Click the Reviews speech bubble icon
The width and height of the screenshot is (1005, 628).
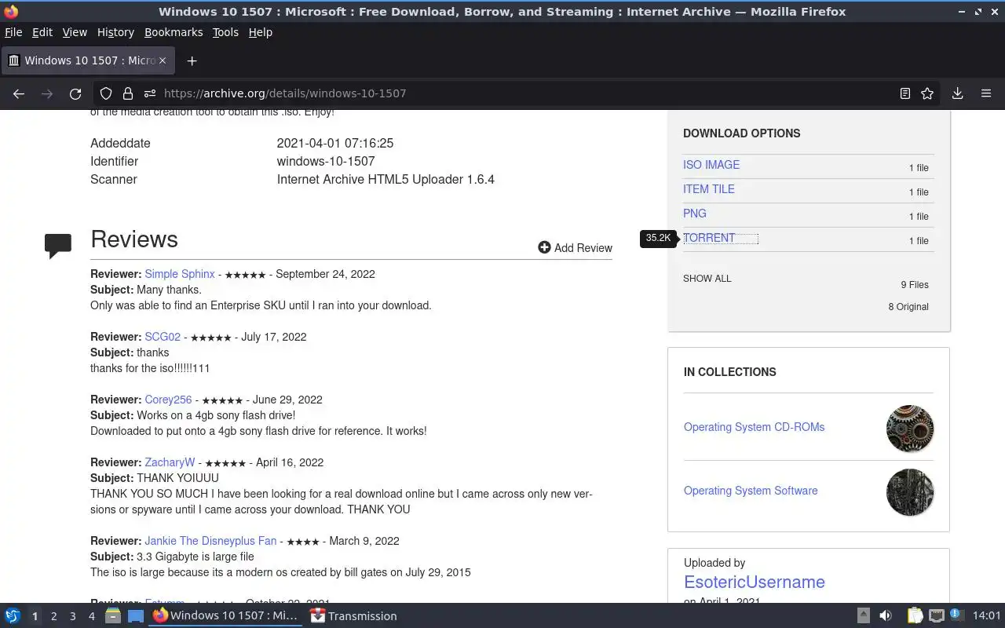click(58, 246)
